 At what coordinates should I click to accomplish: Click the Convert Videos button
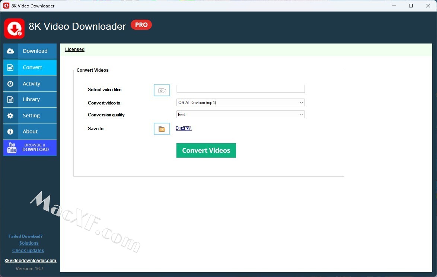tap(206, 150)
